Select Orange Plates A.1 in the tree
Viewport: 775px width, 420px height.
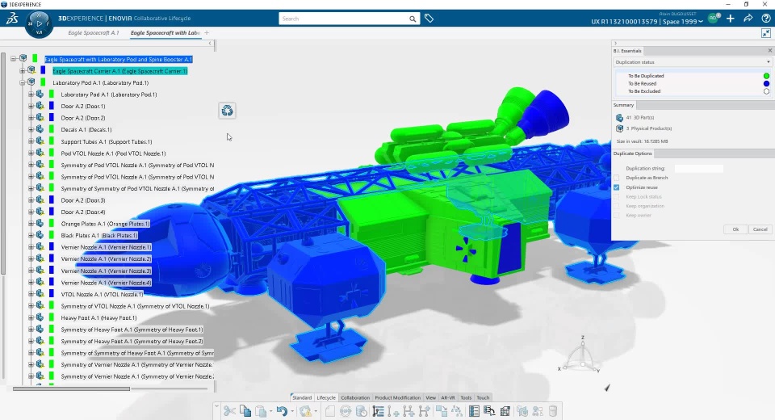(105, 224)
